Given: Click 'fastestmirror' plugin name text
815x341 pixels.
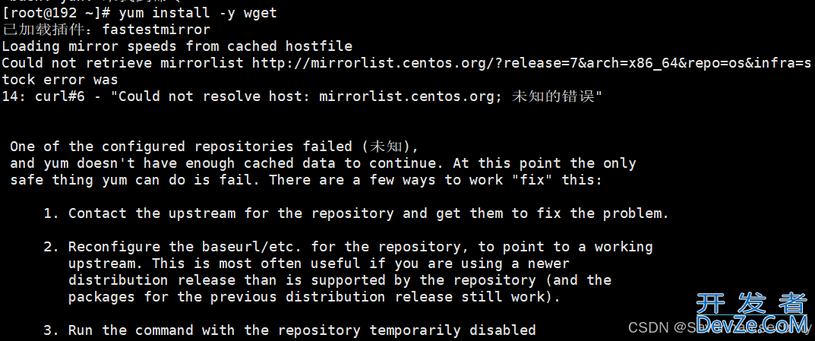Looking at the screenshot, I should point(156,29).
